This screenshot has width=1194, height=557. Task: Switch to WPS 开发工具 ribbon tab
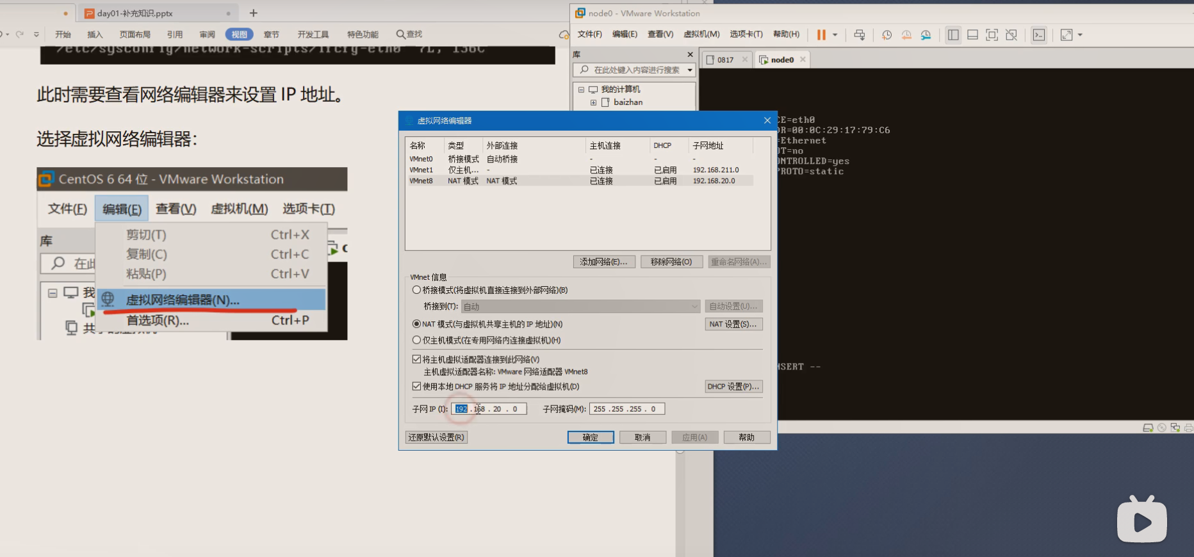pyautogui.click(x=313, y=35)
